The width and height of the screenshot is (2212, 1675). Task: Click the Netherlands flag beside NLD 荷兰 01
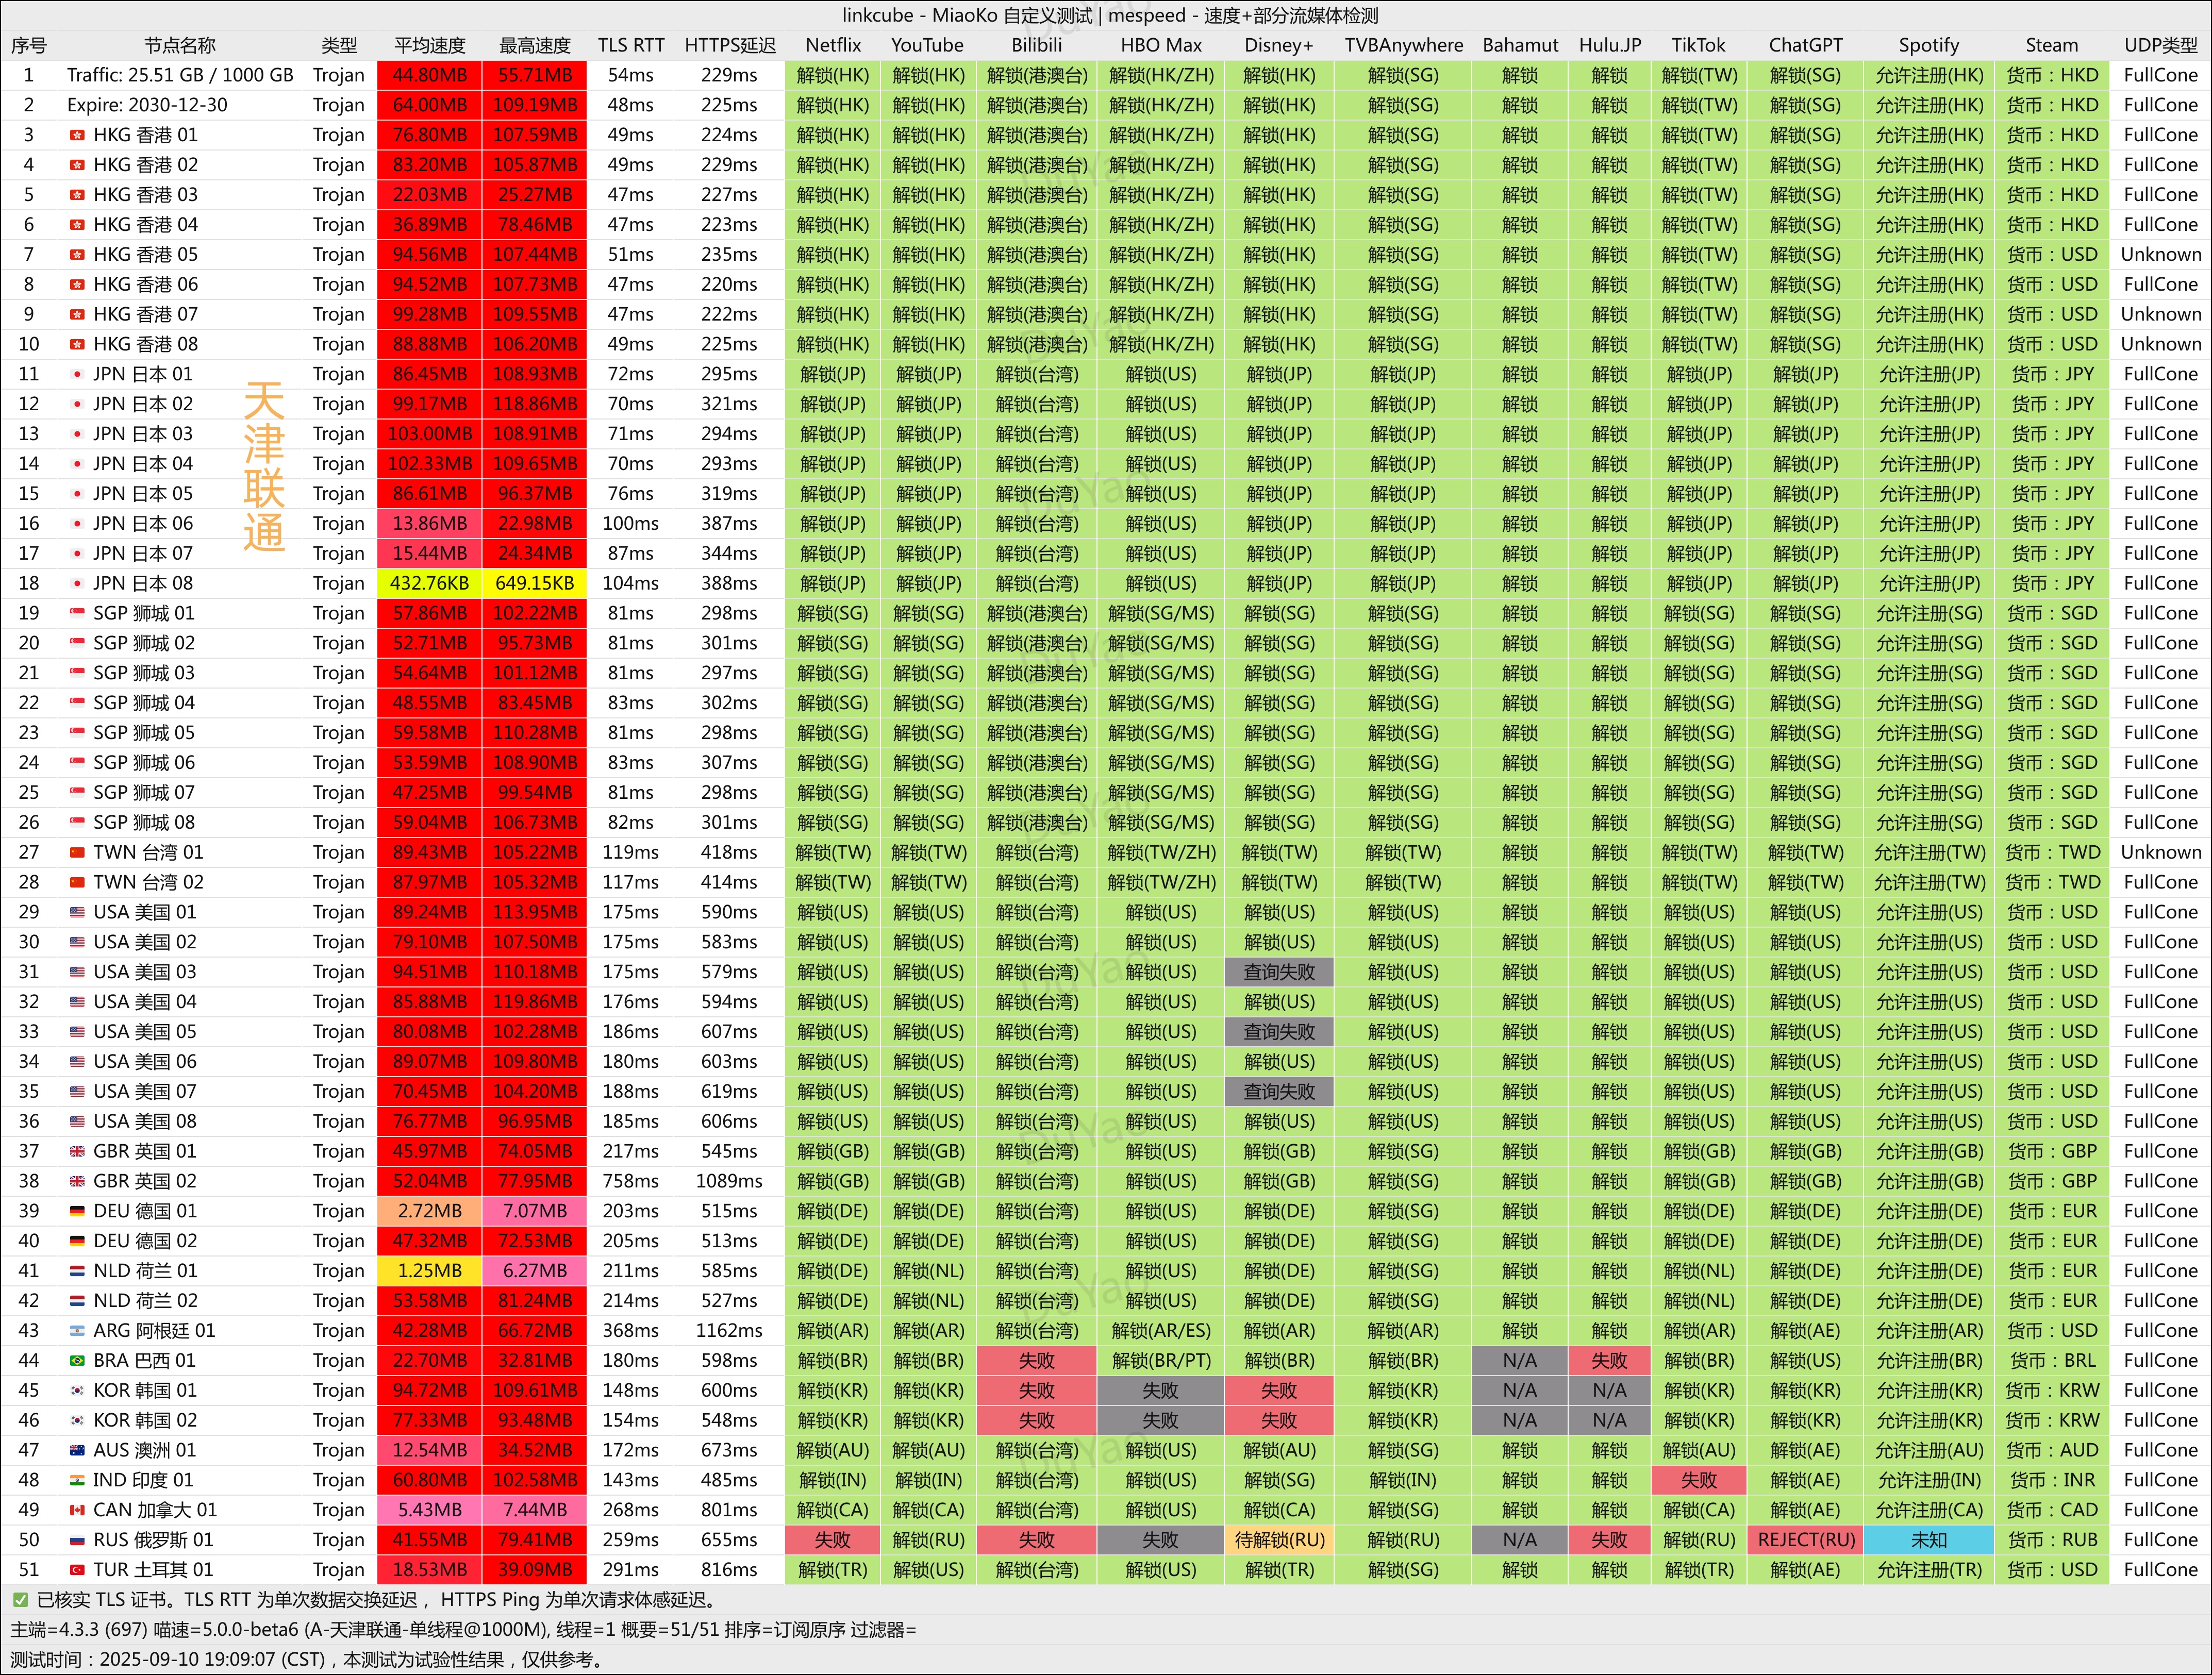tap(77, 1272)
